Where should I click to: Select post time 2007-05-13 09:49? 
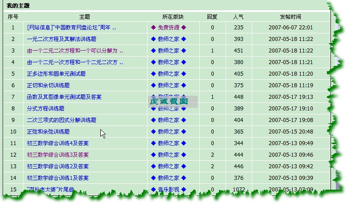(291, 143)
